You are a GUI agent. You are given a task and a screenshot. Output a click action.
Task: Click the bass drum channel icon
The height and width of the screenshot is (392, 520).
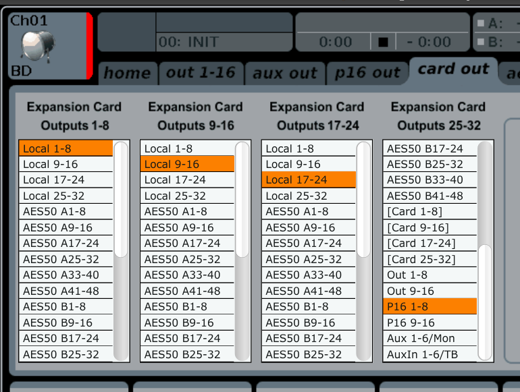pyautogui.click(x=38, y=46)
